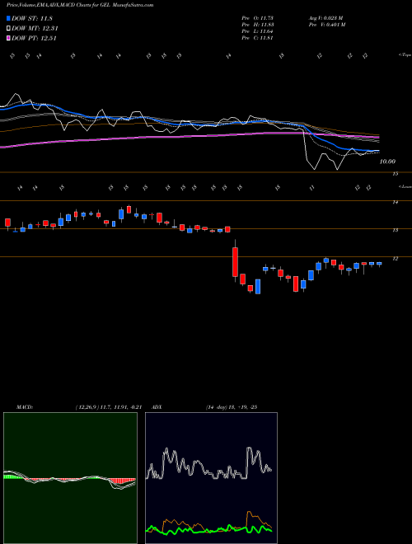Click the chart title mentioning MunafaSutra.com
412x544 pixels.
tap(80, 5)
